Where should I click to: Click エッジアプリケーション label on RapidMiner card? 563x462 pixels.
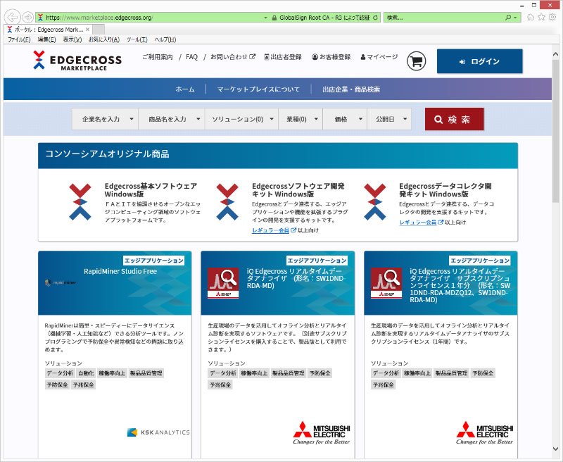(153, 261)
